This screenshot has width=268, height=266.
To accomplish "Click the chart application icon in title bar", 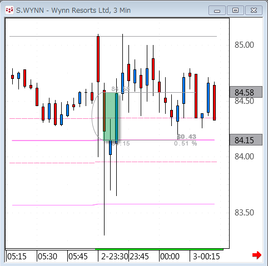I will pyautogui.click(x=9, y=10).
